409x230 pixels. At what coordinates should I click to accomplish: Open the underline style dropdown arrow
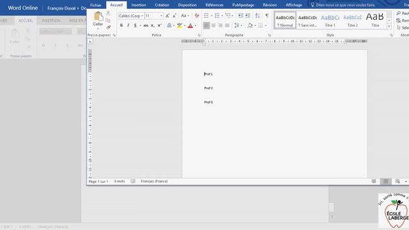[141, 26]
